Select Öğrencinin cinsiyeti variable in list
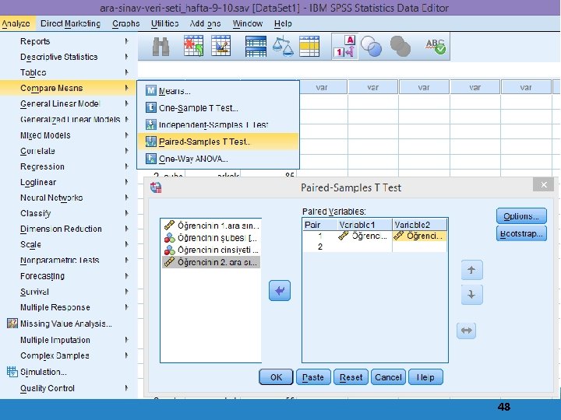This screenshot has width=561, height=420. coord(211,250)
